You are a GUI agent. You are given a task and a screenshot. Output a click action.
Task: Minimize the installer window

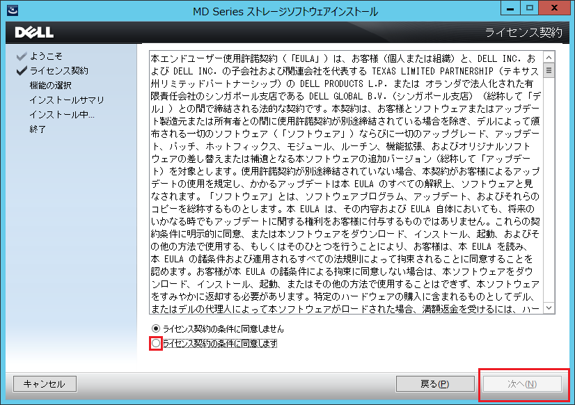click(510, 8)
